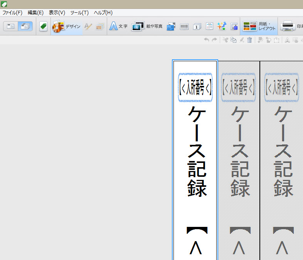The height and width of the screenshot is (260, 303).
Task: Open the 絵や写真 (Pictures and photos) tool
Action: click(x=147, y=27)
